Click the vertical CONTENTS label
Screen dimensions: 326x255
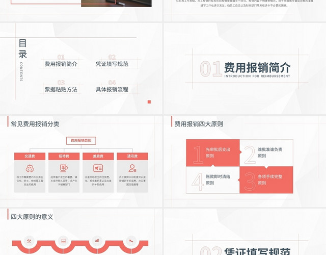click(x=21, y=71)
